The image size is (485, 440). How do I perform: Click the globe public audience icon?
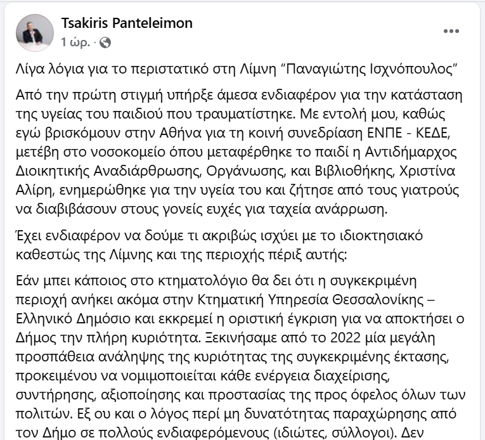[x=105, y=42]
